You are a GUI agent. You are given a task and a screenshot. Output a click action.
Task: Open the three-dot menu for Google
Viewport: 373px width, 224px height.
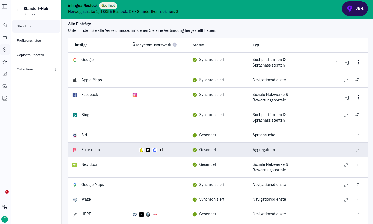point(358,62)
